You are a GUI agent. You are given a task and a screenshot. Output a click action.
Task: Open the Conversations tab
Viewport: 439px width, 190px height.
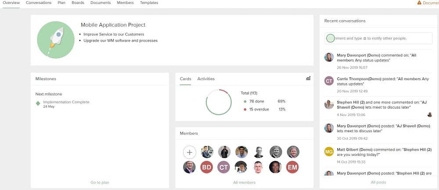coord(39,3)
